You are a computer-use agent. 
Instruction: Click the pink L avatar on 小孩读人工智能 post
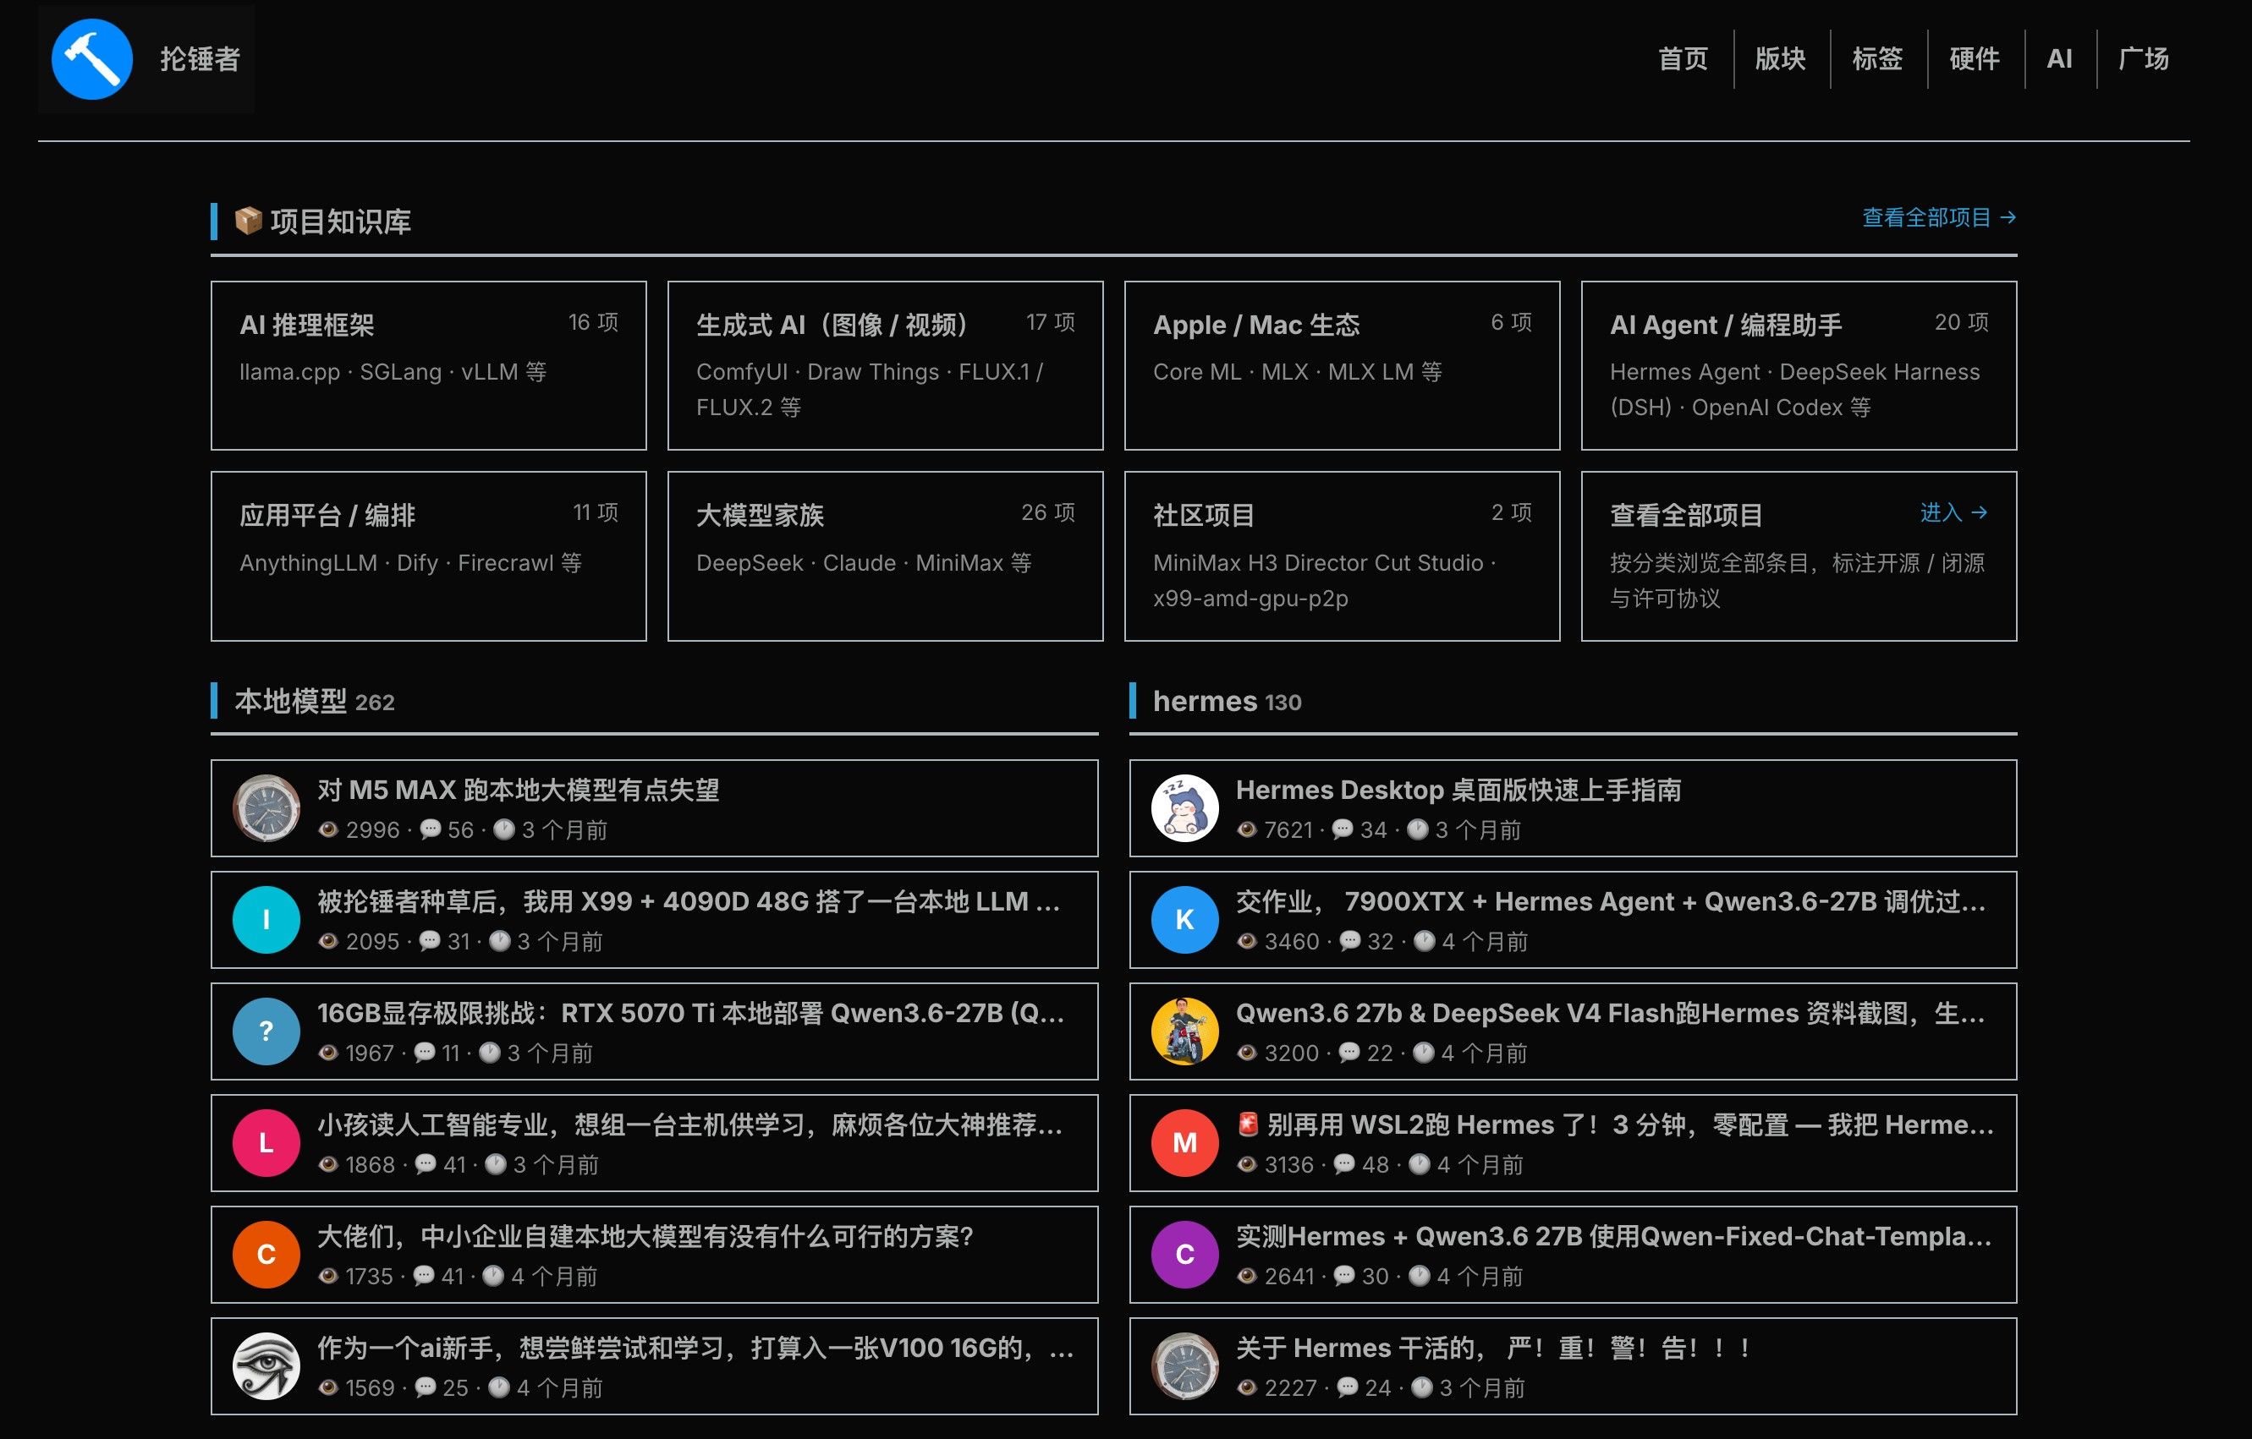click(266, 1143)
